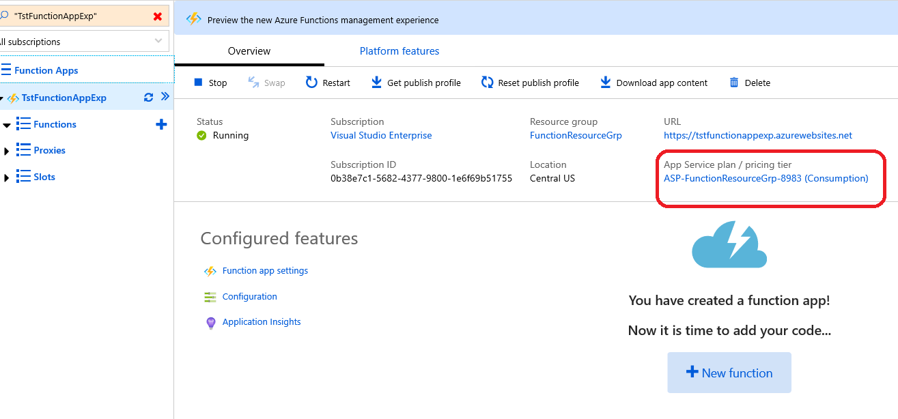Screen dimensions: 898x419
Task: Collapse the TstFunctionAppExp tree node
Action: 2,98
